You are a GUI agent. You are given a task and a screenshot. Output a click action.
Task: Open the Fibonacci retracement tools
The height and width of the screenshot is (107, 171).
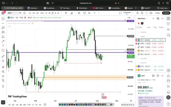tap(3, 28)
